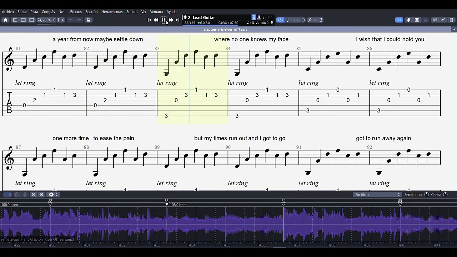457x257 pixels.
Task: Go to the home screen icon
Action: click(x=5, y=20)
